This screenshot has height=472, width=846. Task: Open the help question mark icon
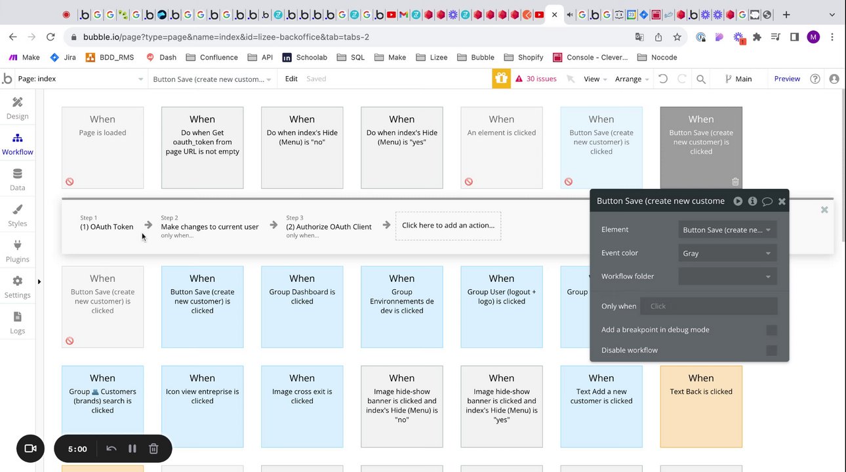[815, 79]
